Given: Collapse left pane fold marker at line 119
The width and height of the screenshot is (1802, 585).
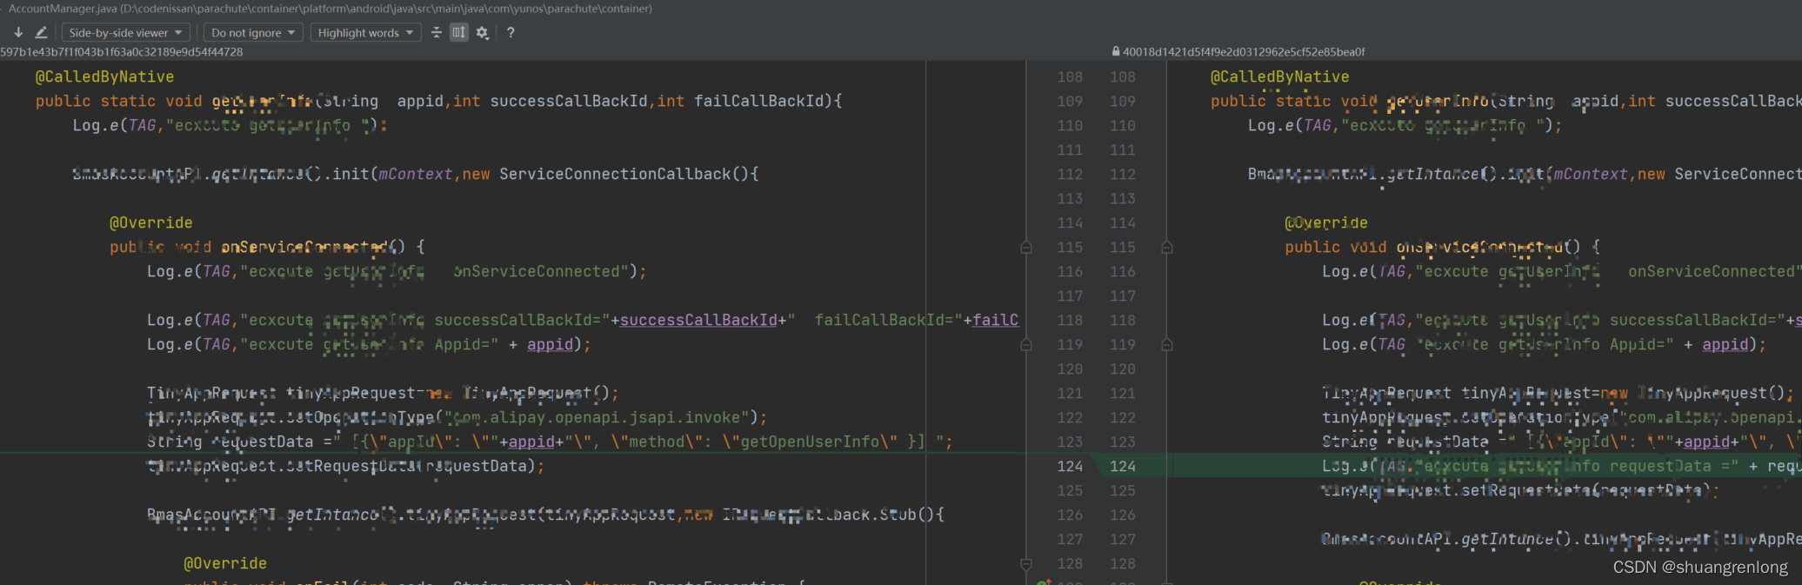Looking at the screenshot, I should [1026, 344].
